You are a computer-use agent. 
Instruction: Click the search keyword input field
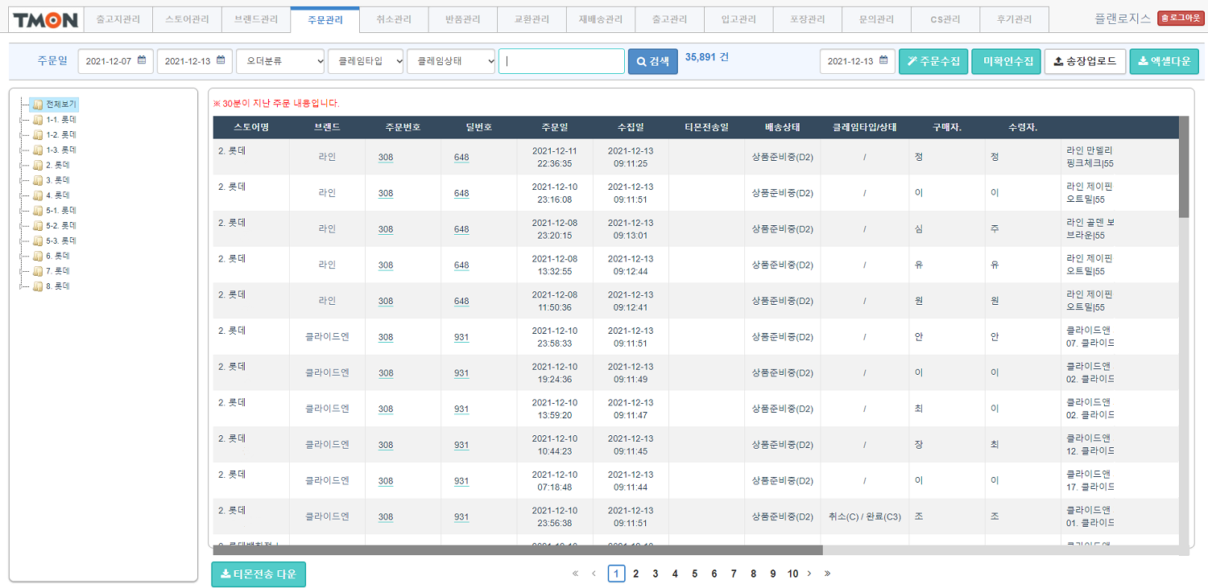click(x=561, y=61)
